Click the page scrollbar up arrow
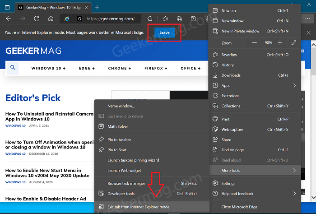This screenshot has height=214, width=316. point(314,45)
